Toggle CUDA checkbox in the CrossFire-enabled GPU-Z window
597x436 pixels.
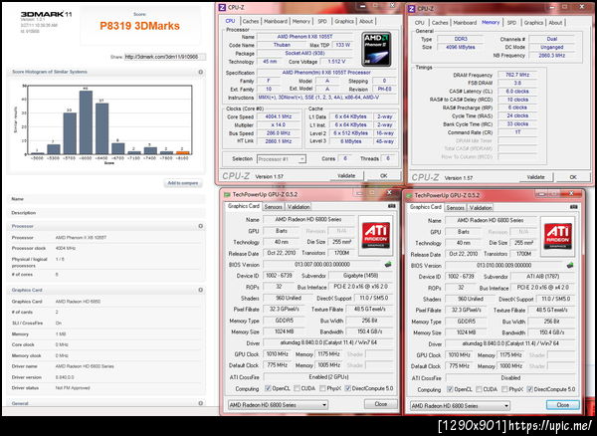click(297, 388)
